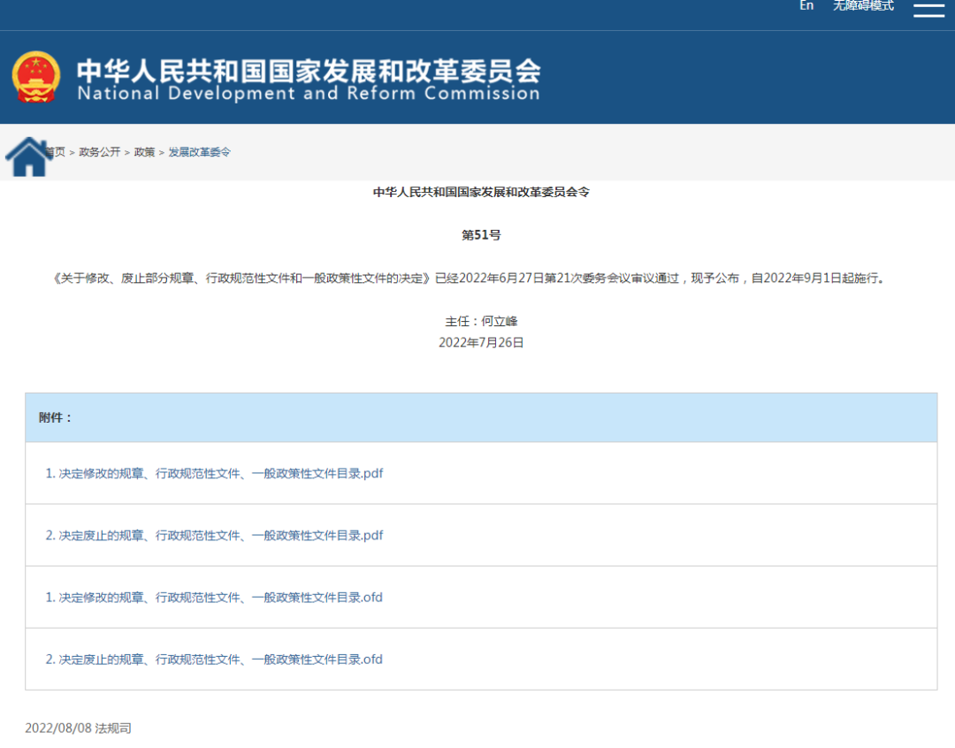Go to 政策 in the breadcrumb
The image size is (955, 748).
point(144,152)
